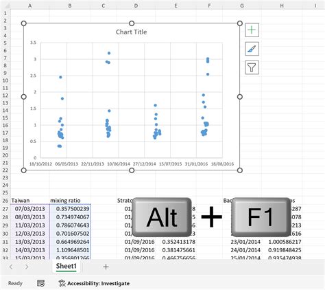
Task: Select cell value 1.000586217
Action: [x=282, y=242]
